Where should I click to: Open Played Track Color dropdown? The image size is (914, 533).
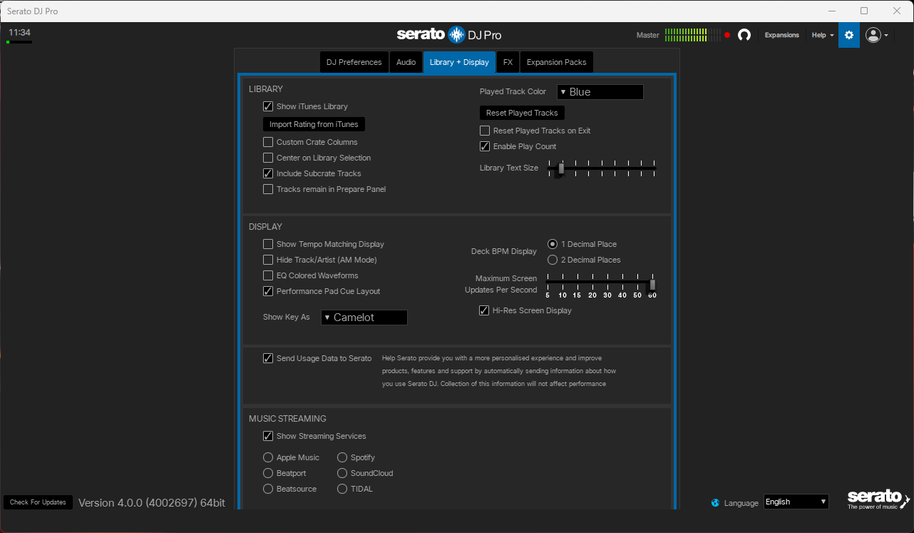[x=600, y=92]
